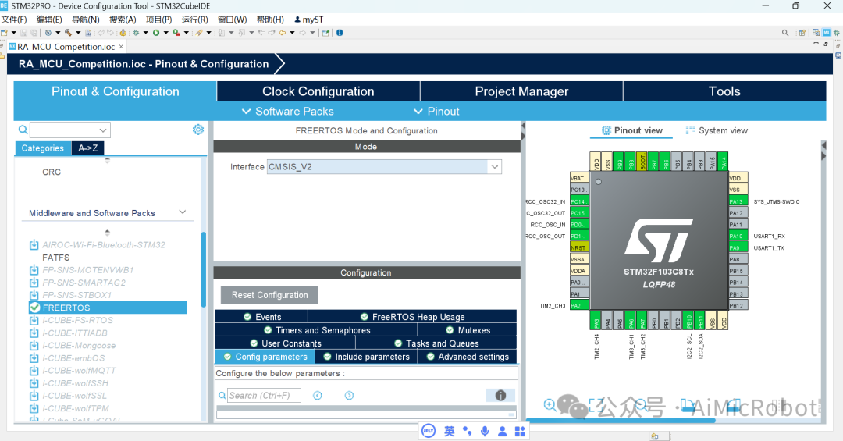Open the dropdown arrow next to Build hammer
The height and width of the screenshot is (441, 843).
pyautogui.click(x=78, y=33)
